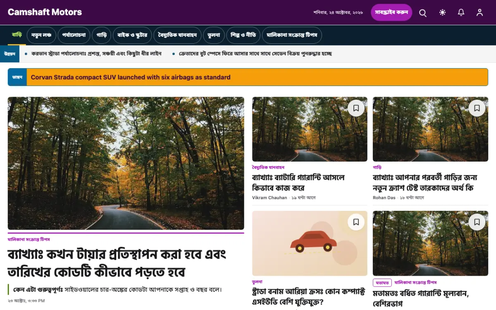Screen dimensions: 496x310
Task: Open the বৈদ্যুতিক যানবাহন navigation tab
Action: click(x=177, y=36)
